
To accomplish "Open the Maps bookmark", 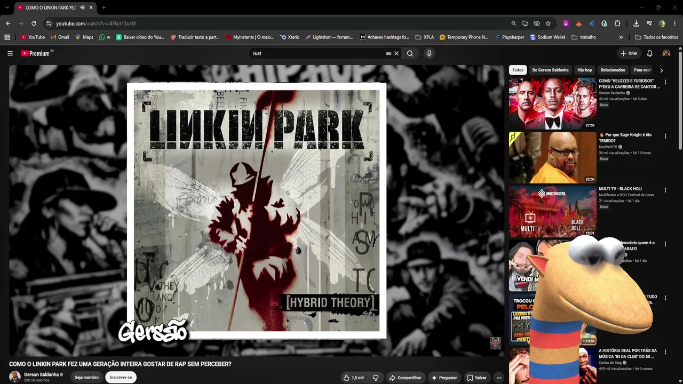I will [x=84, y=37].
